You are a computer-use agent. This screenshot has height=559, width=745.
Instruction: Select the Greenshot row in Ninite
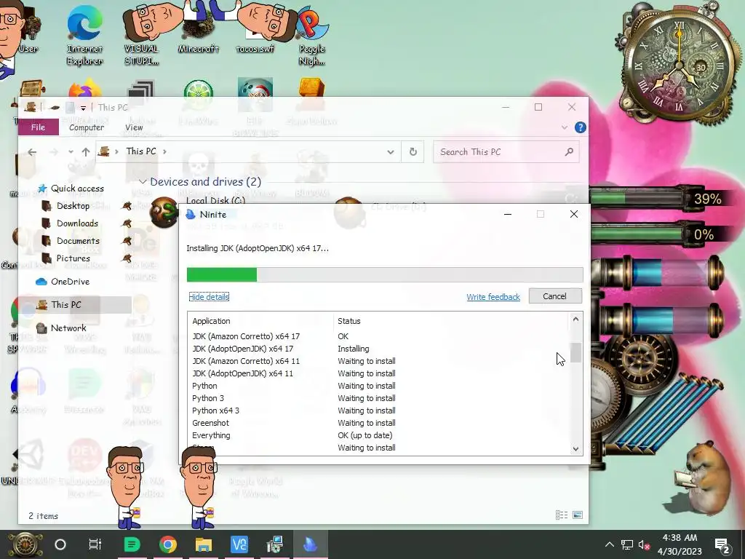pos(378,423)
